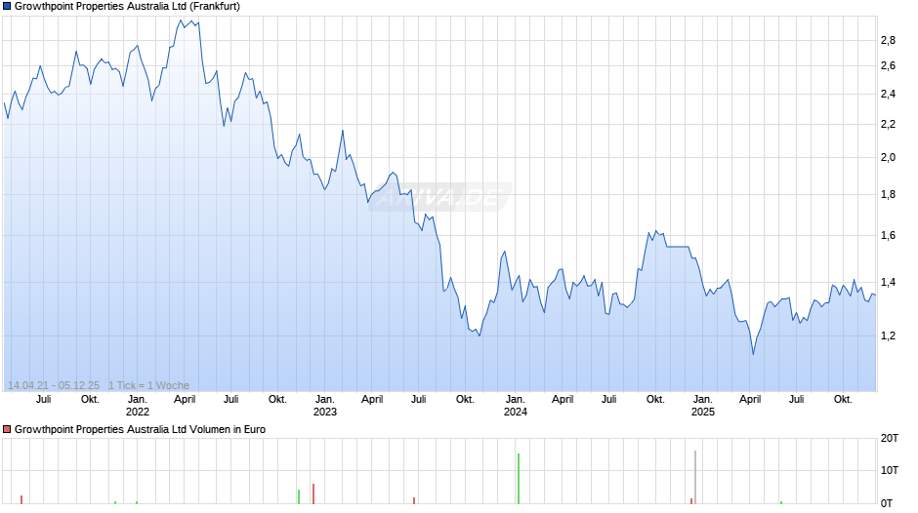Click the 'Jan. 2025' time axis label

[x=702, y=406]
